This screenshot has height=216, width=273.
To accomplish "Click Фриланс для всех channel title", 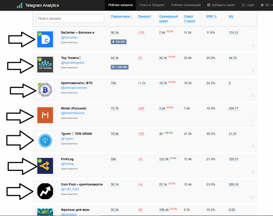I will point(75,210).
